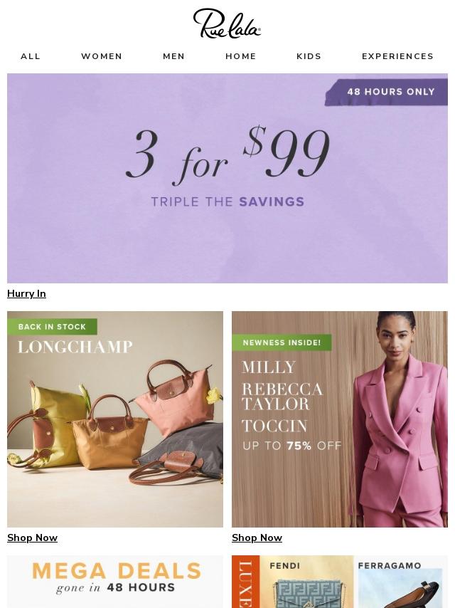Click Shop Now under Longchamp
455x608 pixels.
coord(33,538)
